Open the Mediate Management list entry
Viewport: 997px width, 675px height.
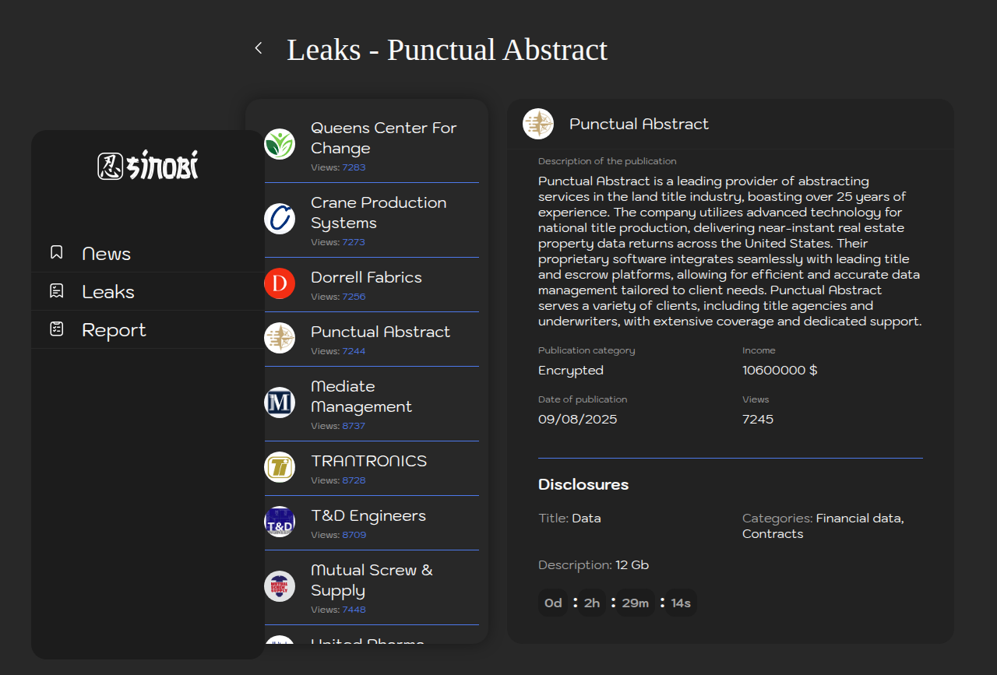click(361, 397)
